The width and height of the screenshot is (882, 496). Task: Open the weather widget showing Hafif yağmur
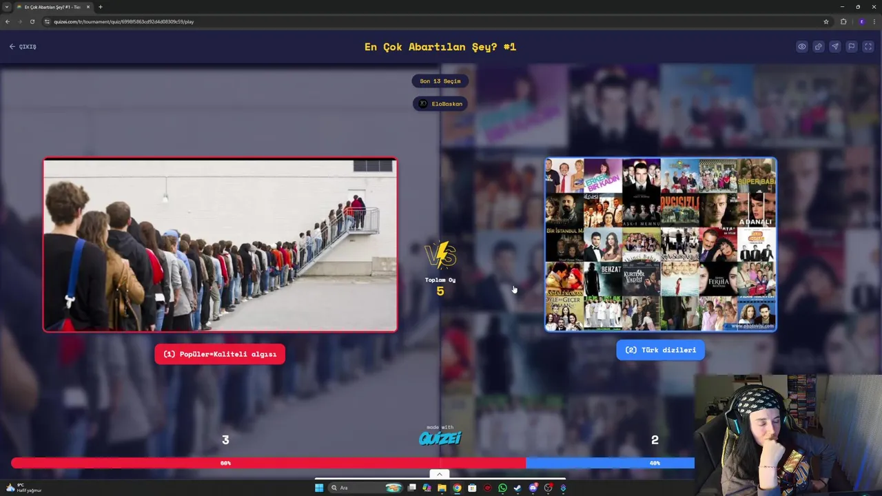pos(23,488)
